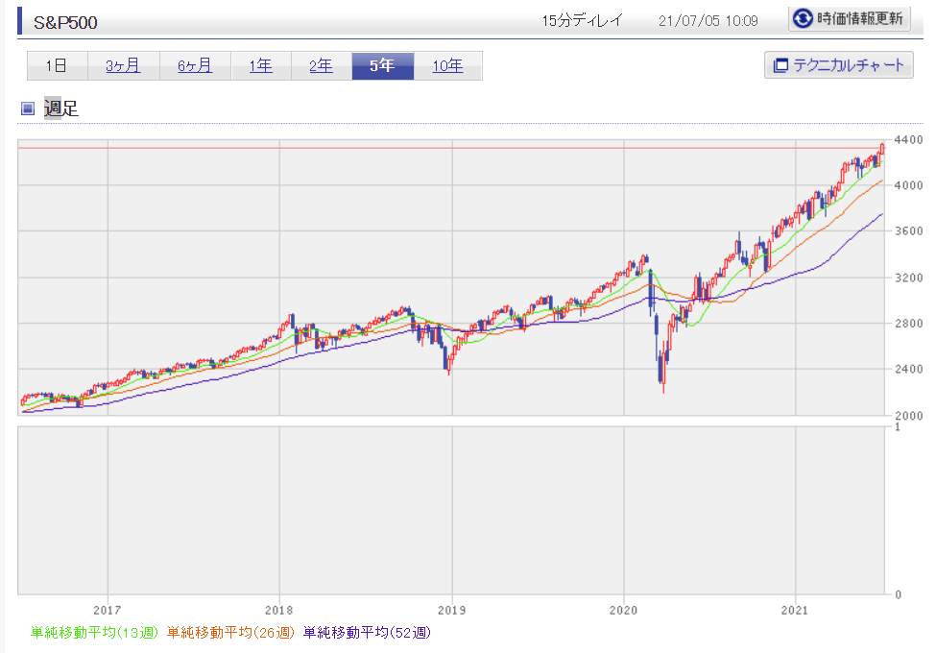Screen dimensions: 936x653
Task: Click the timestamp 21/07/05 10:09
Action: click(x=708, y=21)
